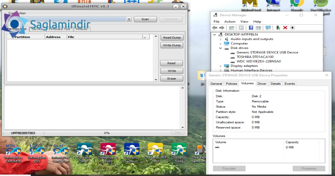
Task: Open the connection port dropdown in UltimateEMMC
Action: [129, 19]
